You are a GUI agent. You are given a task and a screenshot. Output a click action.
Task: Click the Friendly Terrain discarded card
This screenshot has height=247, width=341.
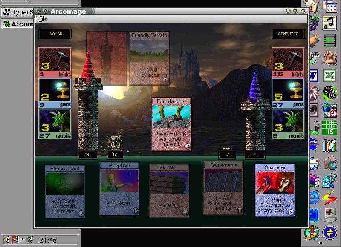point(149,58)
